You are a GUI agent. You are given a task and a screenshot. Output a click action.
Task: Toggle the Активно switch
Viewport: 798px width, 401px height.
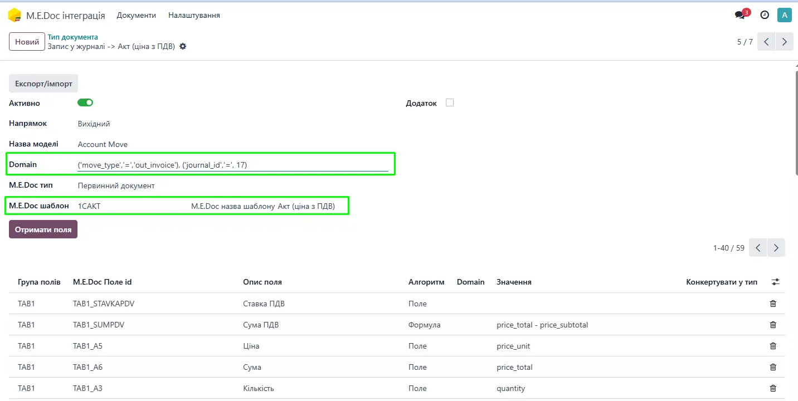click(85, 102)
